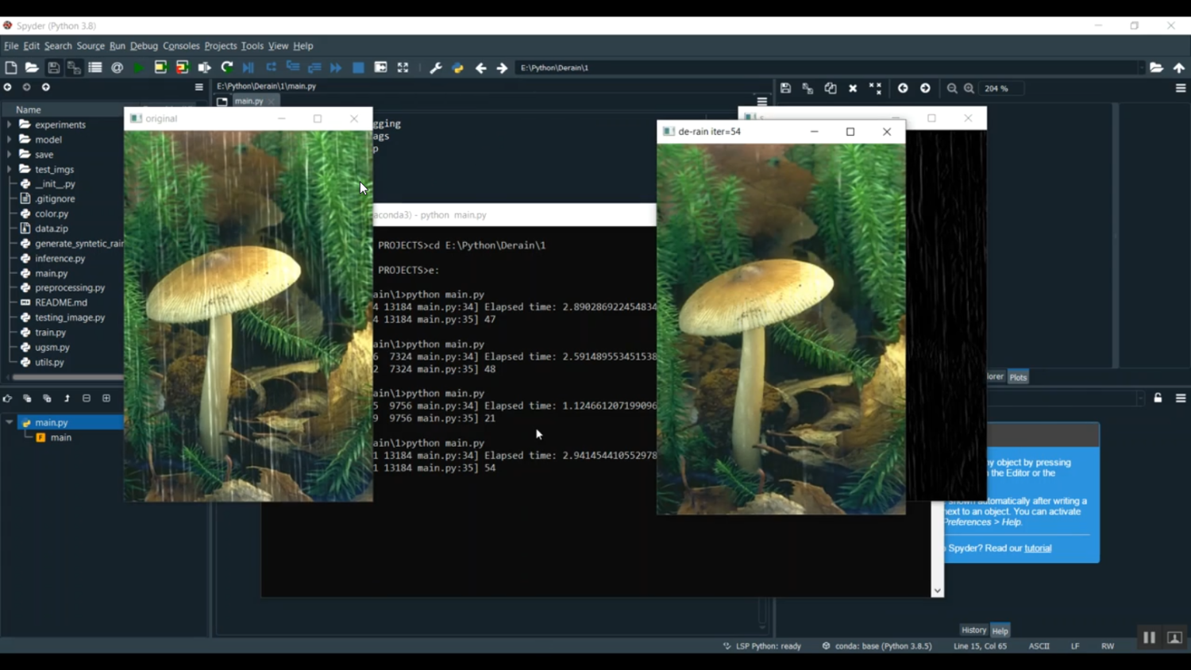
Task: Collapse the main.py outline node
Action: pos(10,422)
